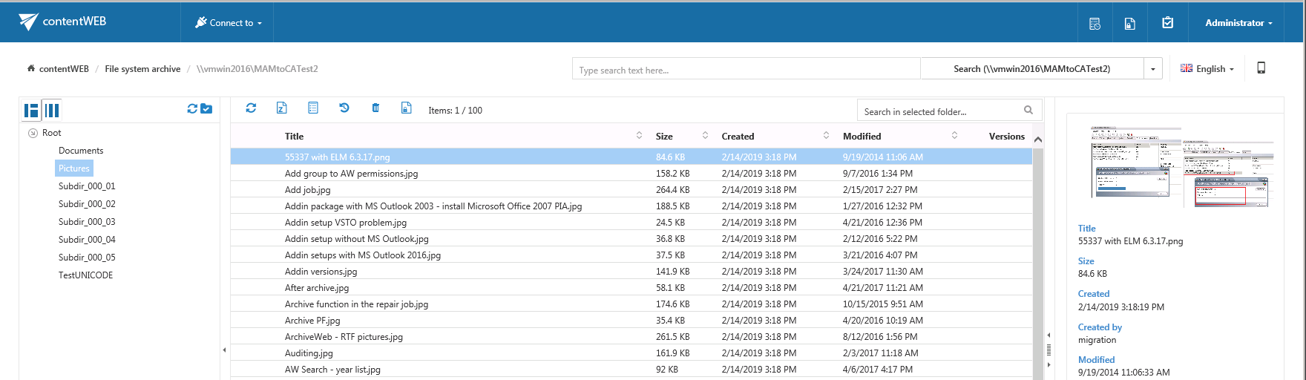The image size is (1306, 380).
Task: Open the Connect to menu
Action: (x=229, y=23)
